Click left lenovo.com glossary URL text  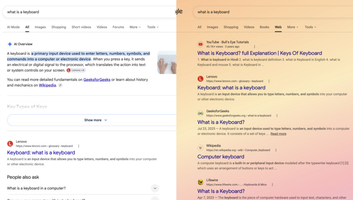tap(44, 146)
